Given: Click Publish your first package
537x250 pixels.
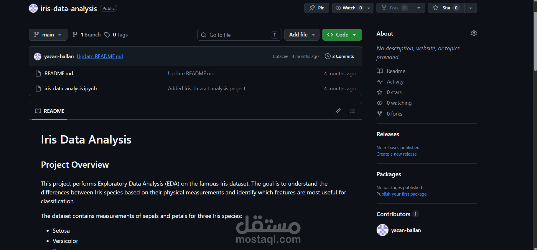Looking at the screenshot, I should pyautogui.click(x=401, y=194).
